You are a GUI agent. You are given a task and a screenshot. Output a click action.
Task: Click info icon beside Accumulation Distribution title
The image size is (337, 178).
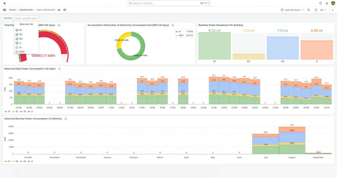173,25
